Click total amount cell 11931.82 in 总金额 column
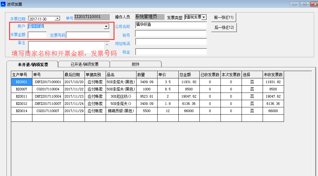Screen dimensions: 318x176 (189, 82)
